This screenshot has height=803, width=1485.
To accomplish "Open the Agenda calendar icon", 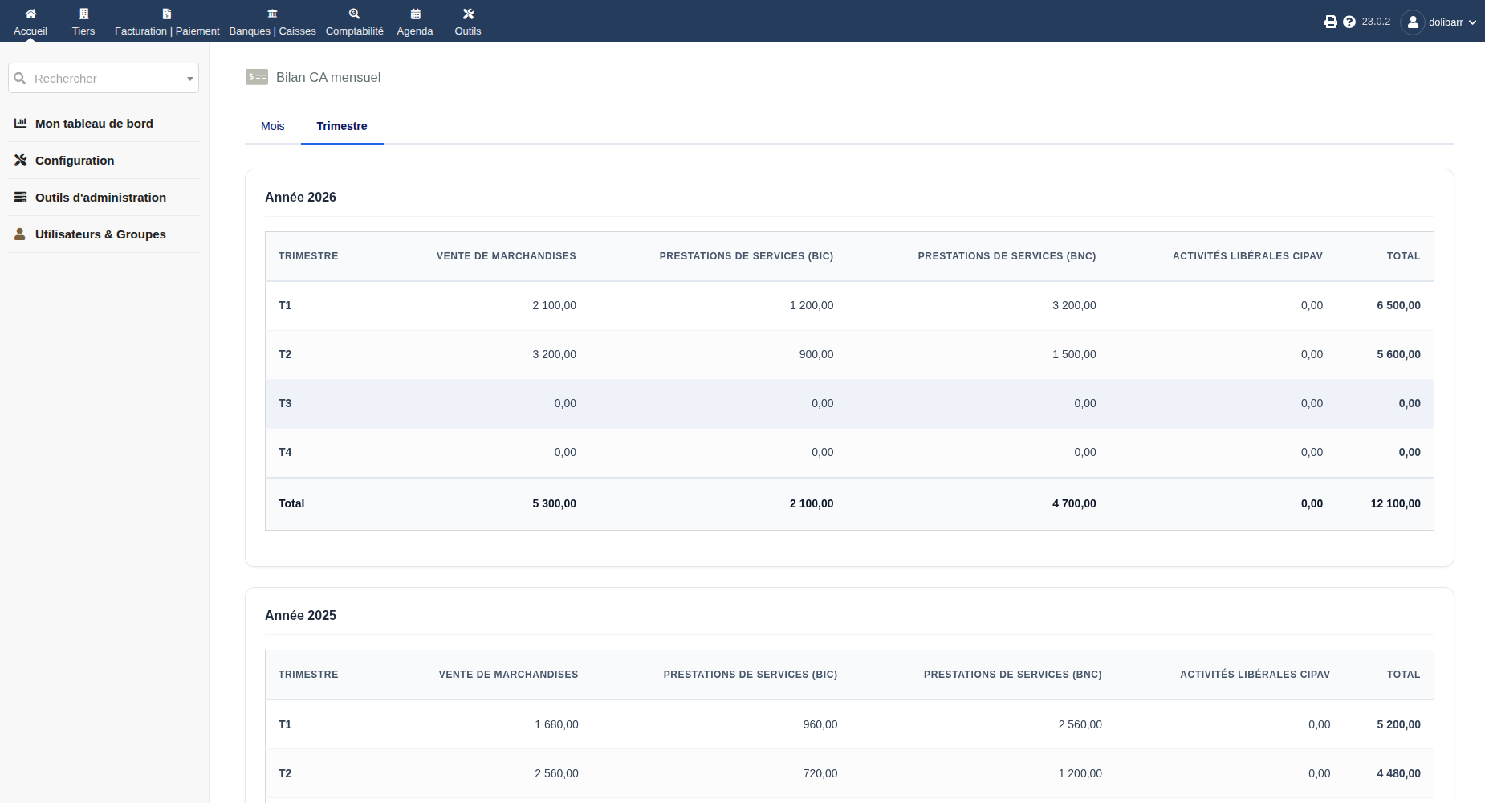I will [x=415, y=14].
